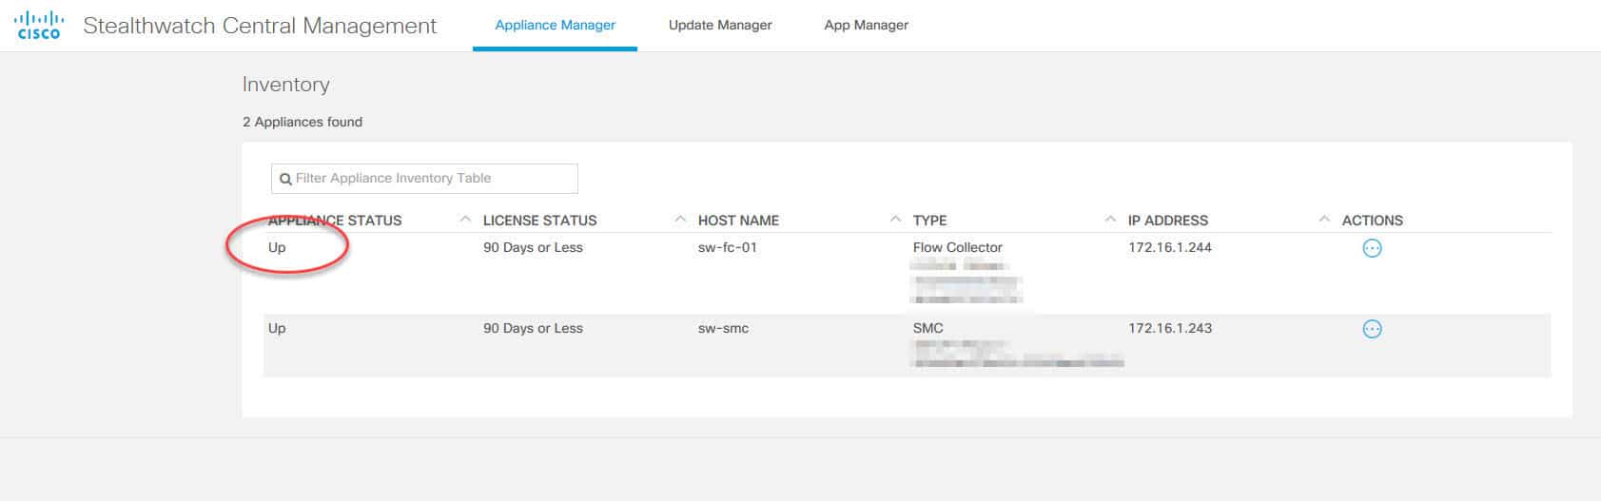Click the Flow Collector type cell

coord(958,247)
